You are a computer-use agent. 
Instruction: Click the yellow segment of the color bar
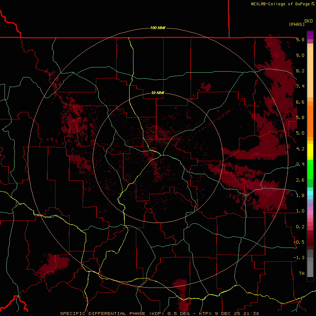coord(310,150)
